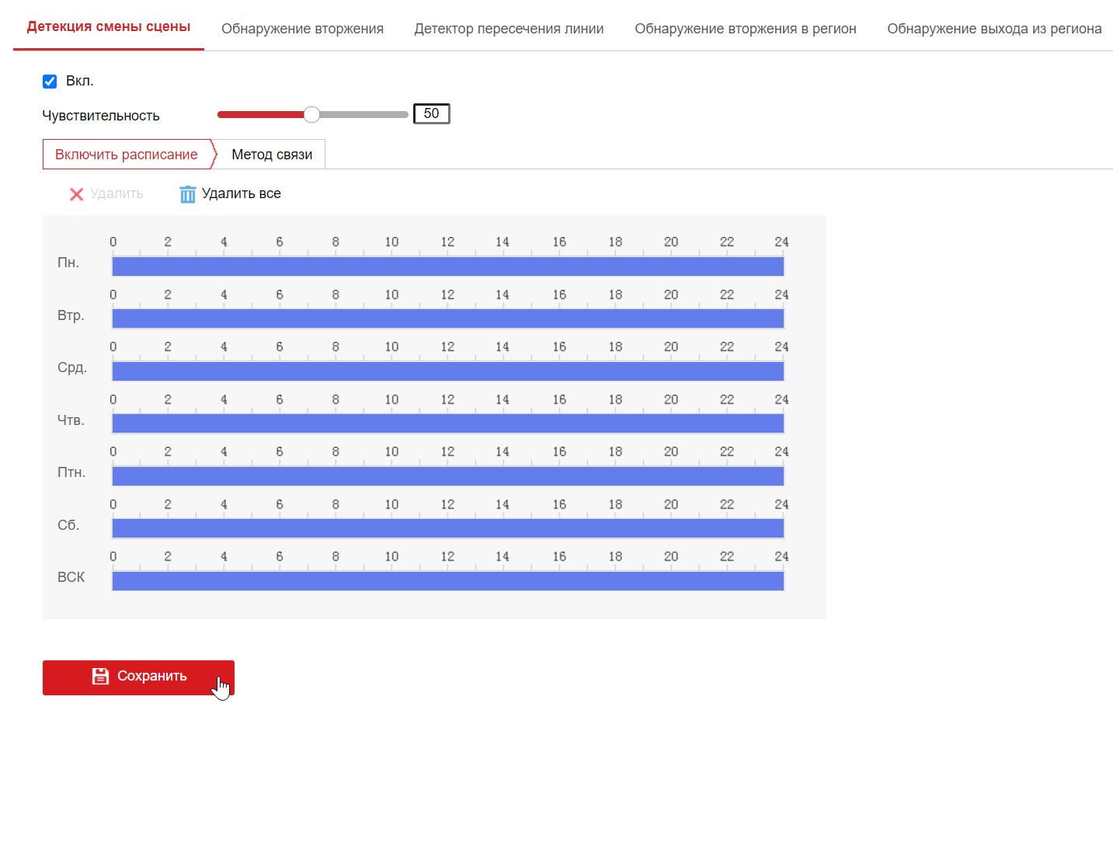This screenshot has width=1113, height=860.
Task: Open the Обнаружение вторжения в регион tab
Action: [x=746, y=29]
